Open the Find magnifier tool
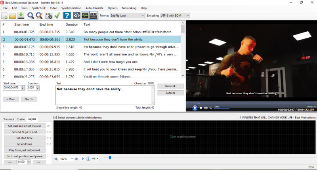The width and height of the screenshot is (317, 170). [x=31, y=16]
